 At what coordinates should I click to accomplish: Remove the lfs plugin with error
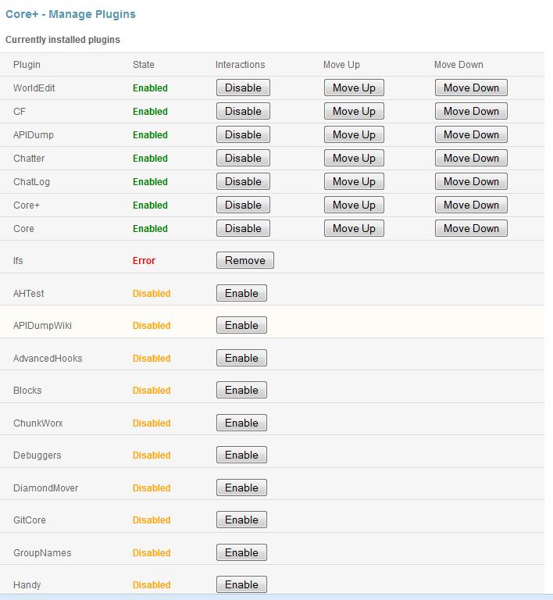tap(244, 261)
